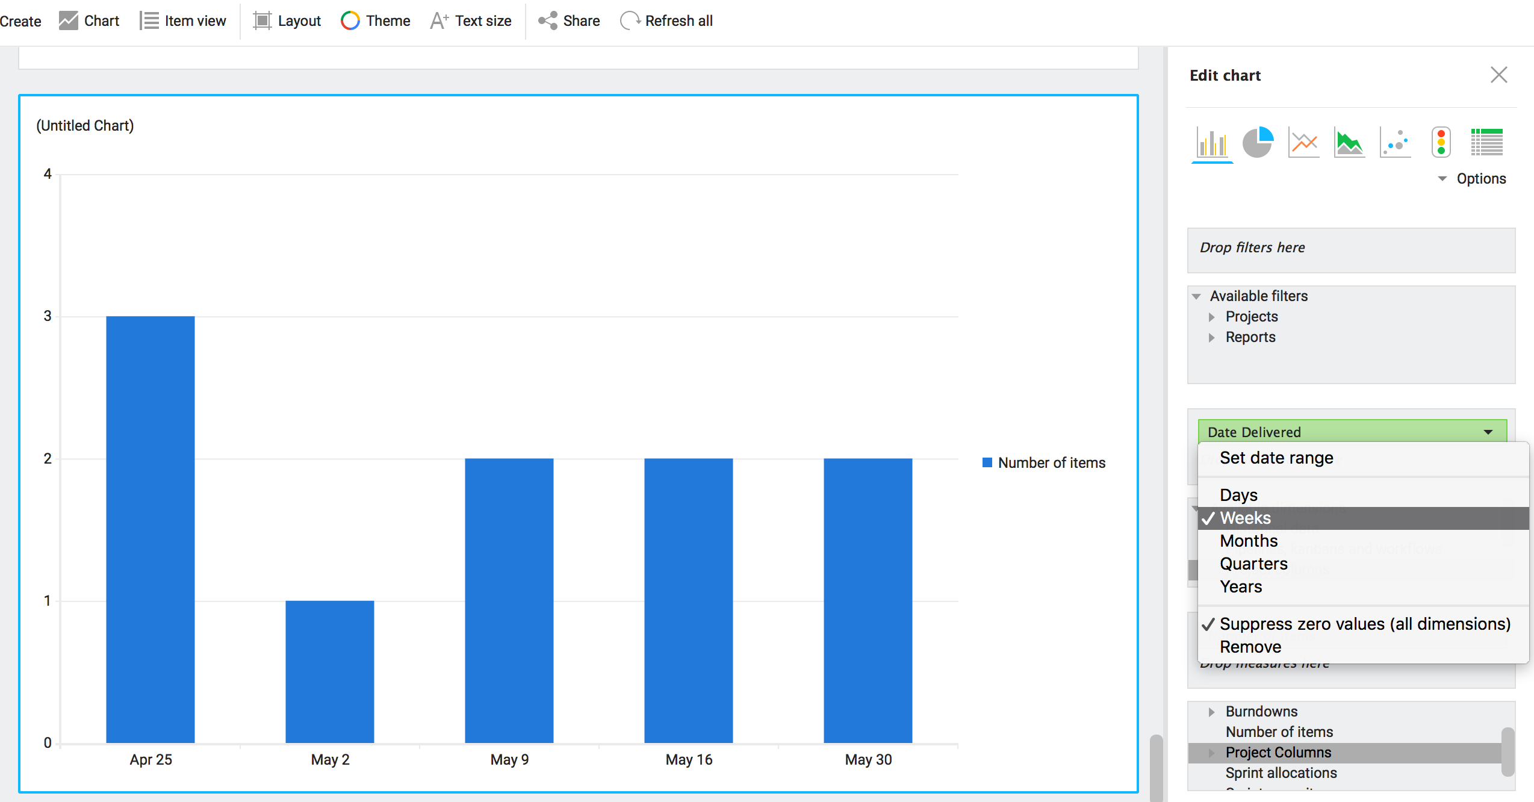Viewport: 1534px width, 802px height.
Task: Close the Edit chart panel
Action: pyautogui.click(x=1498, y=75)
